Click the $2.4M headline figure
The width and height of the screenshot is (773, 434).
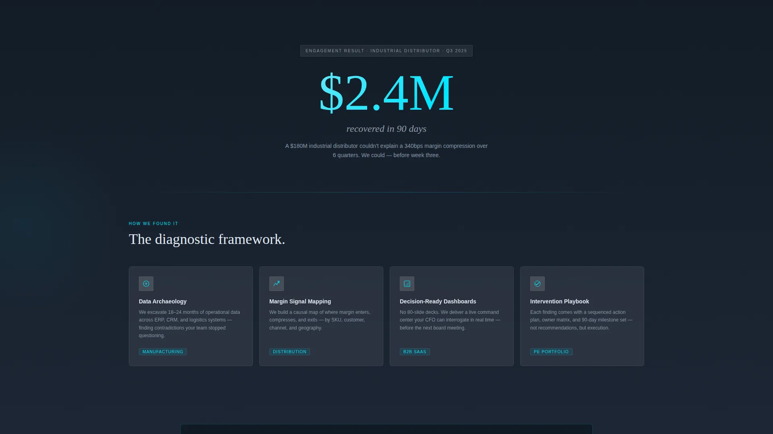[386, 93]
